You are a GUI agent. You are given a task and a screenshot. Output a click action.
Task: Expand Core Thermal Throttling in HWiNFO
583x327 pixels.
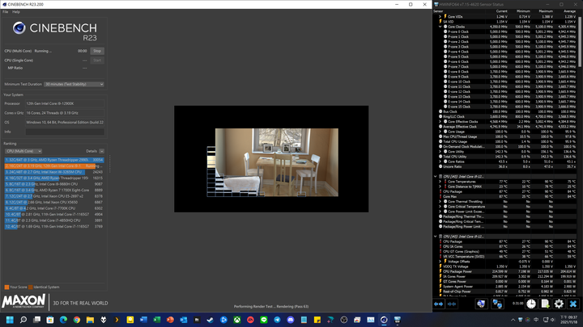point(440,202)
